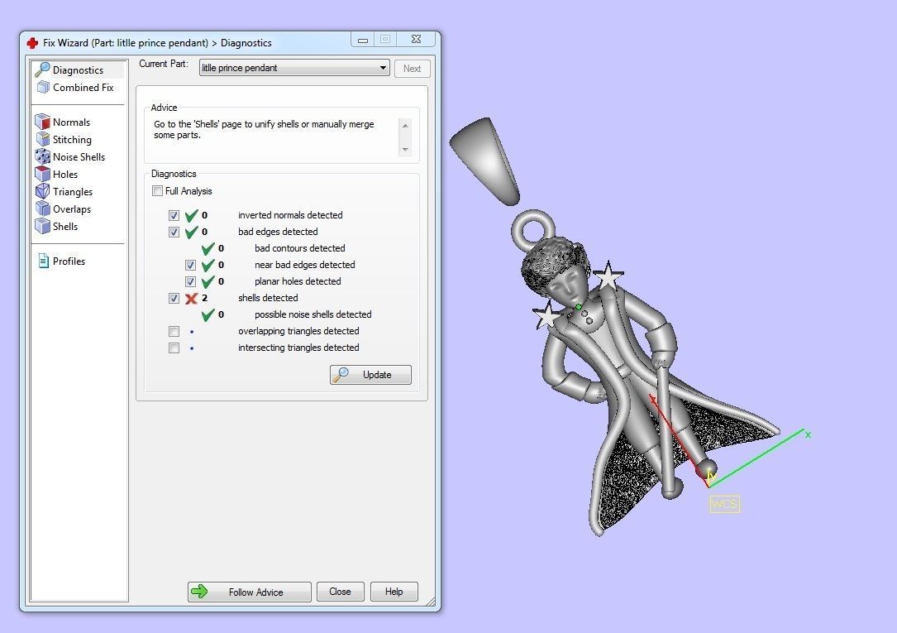Uncheck near bad edges detected checkbox
This screenshot has width=897, height=633.
click(x=190, y=266)
